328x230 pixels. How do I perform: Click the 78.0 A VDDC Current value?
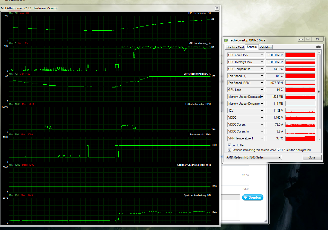275,125
